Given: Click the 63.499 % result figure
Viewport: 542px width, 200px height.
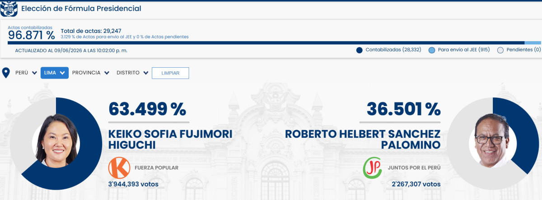Looking at the screenshot, I should [147, 109].
